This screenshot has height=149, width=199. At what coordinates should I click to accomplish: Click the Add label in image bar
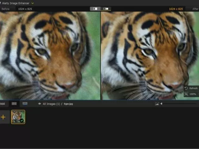(x=2, y=104)
